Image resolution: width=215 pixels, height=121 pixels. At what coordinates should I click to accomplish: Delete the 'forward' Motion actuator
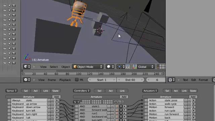tap(146, 107)
